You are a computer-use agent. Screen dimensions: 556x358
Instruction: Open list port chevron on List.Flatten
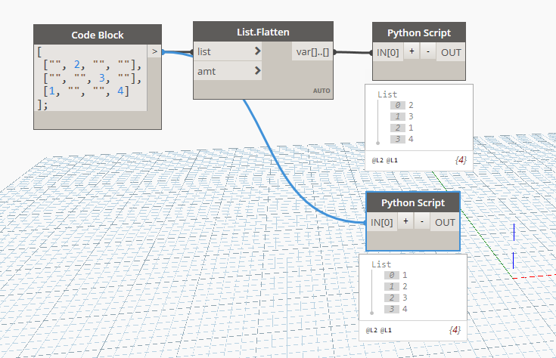pos(258,51)
